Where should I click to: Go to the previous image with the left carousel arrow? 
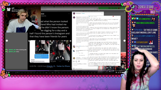tap(7, 41)
